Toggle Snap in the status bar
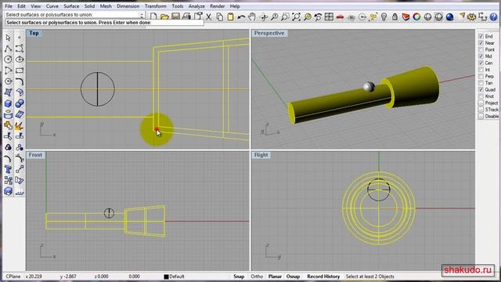Viewport: 501px width, 282px height. [239, 277]
